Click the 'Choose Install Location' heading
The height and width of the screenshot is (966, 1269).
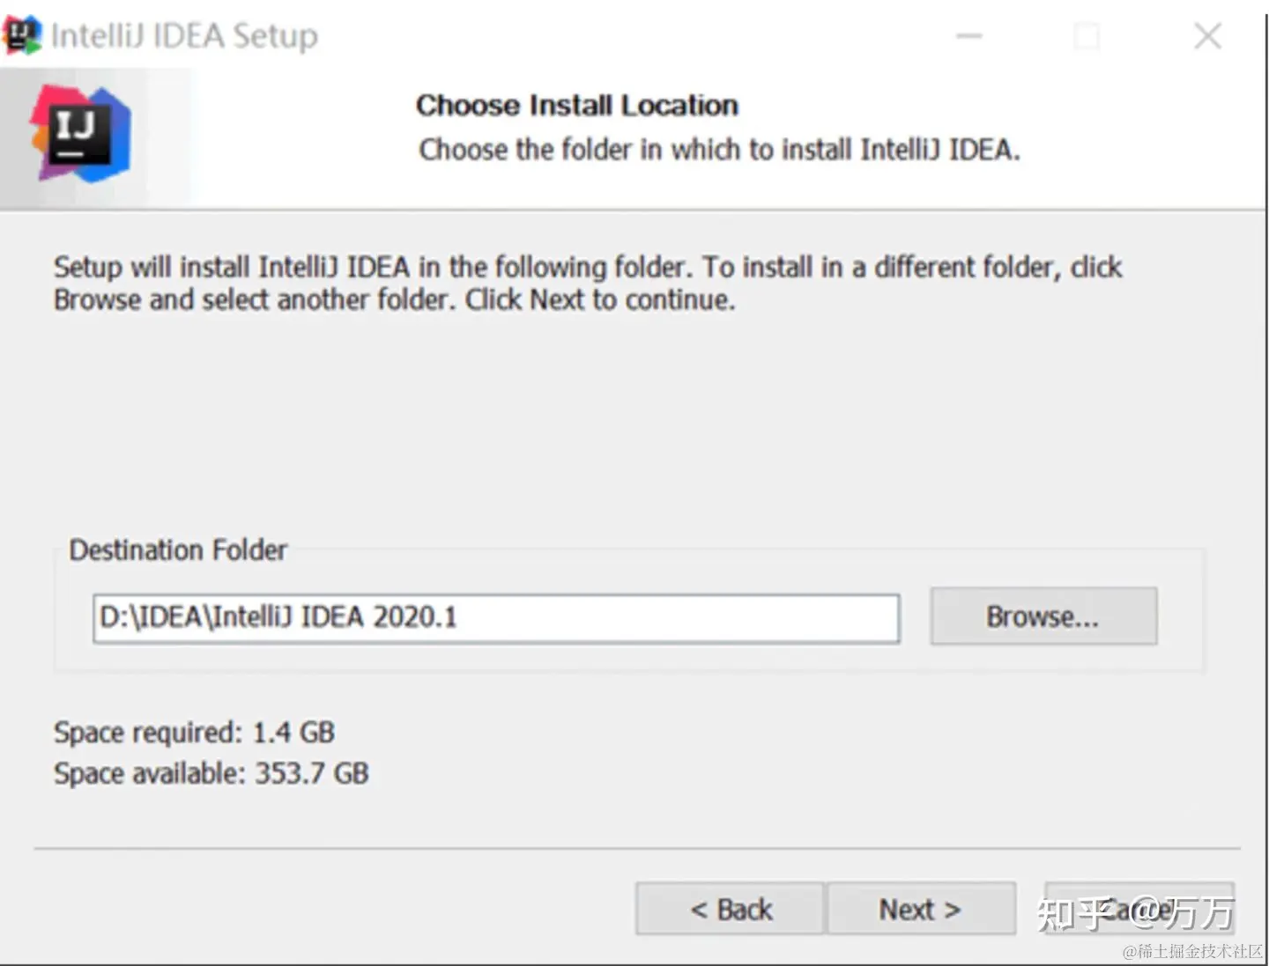[x=577, y=106]
